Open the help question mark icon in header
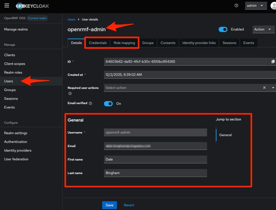276x210 pixels. (236, 5)
